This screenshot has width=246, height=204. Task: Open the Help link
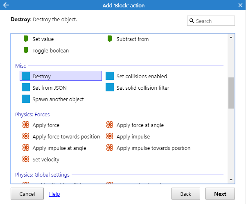point(54,194)
